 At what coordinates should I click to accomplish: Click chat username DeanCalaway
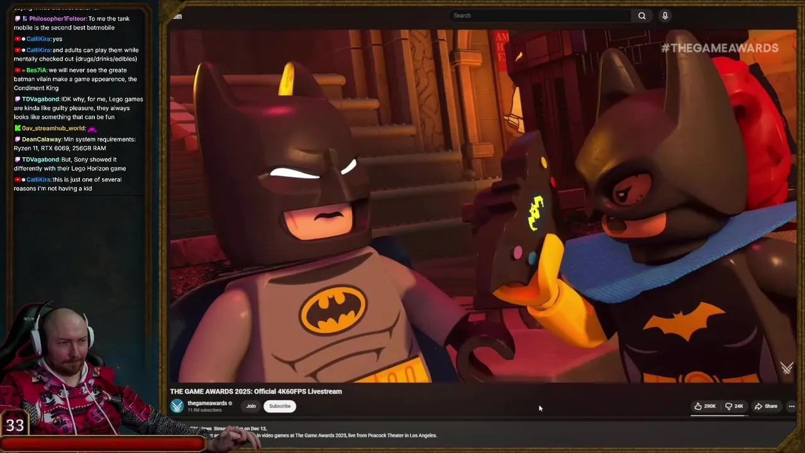pyautogui.click(x=42, y=140)
